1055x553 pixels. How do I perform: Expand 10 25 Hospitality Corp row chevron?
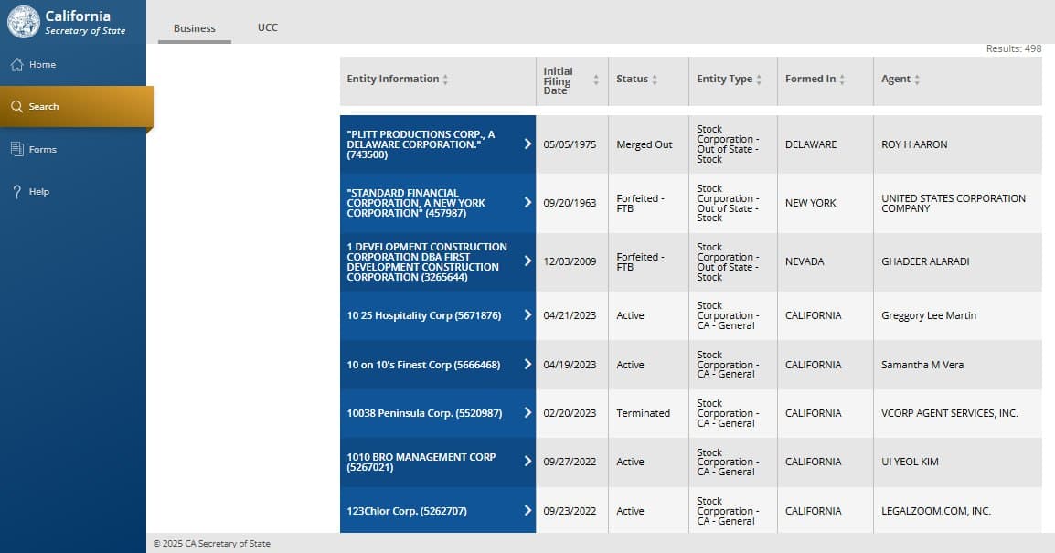tap(527, 315)
